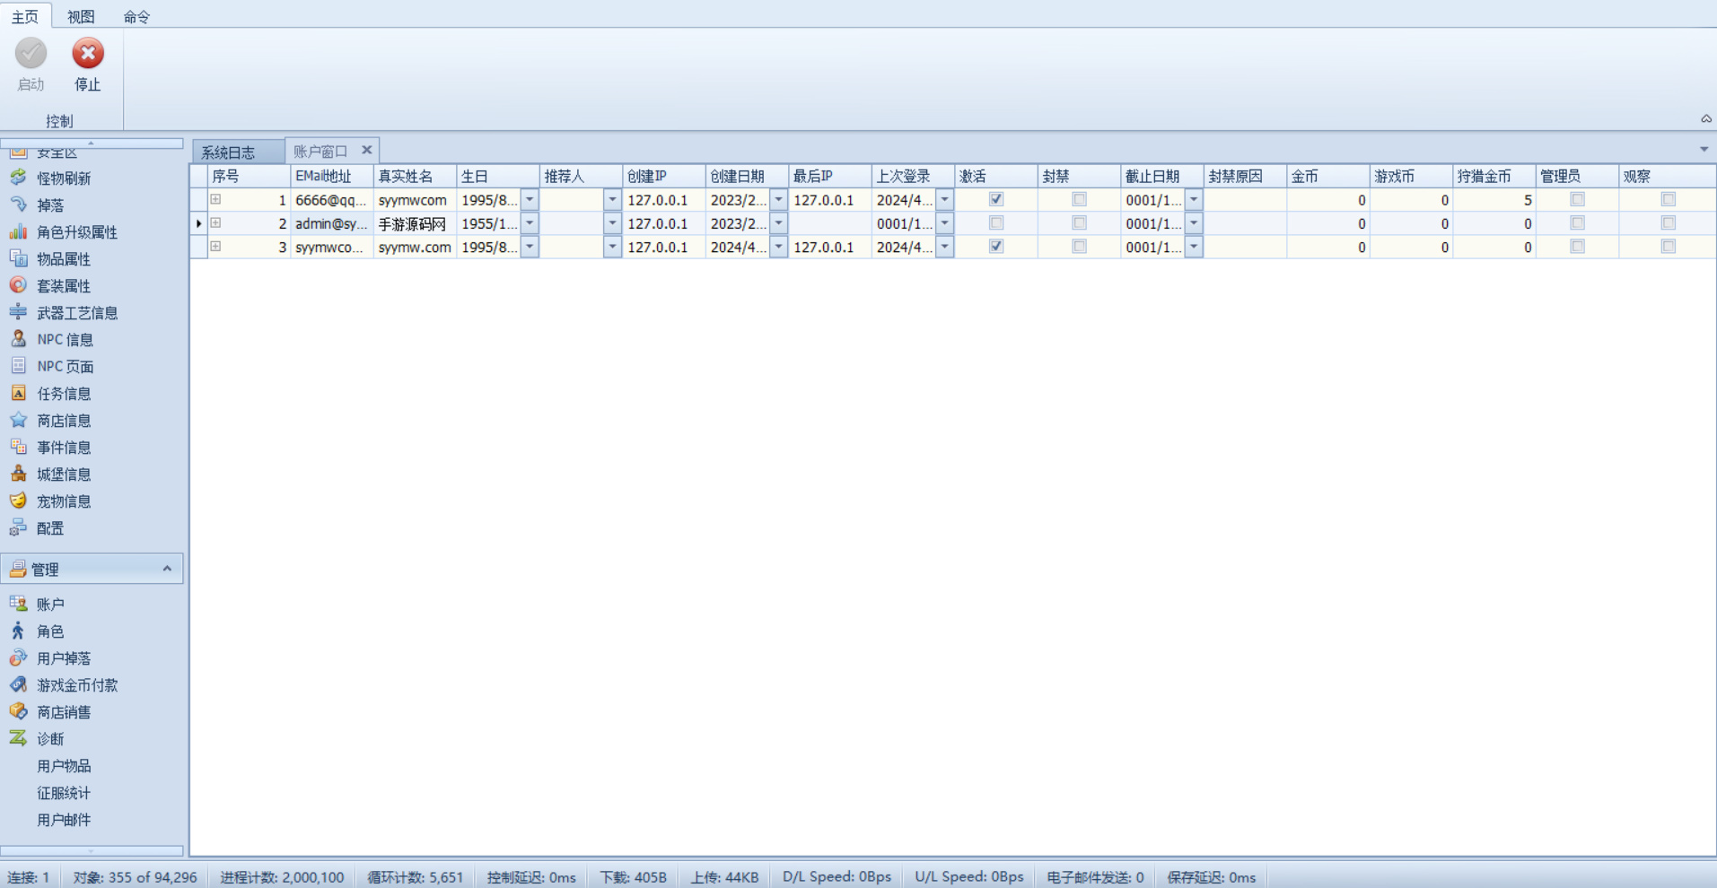Enable 管理员 checkbox for row 1
Viewport: 1717px width, 888px height.
1578,199
